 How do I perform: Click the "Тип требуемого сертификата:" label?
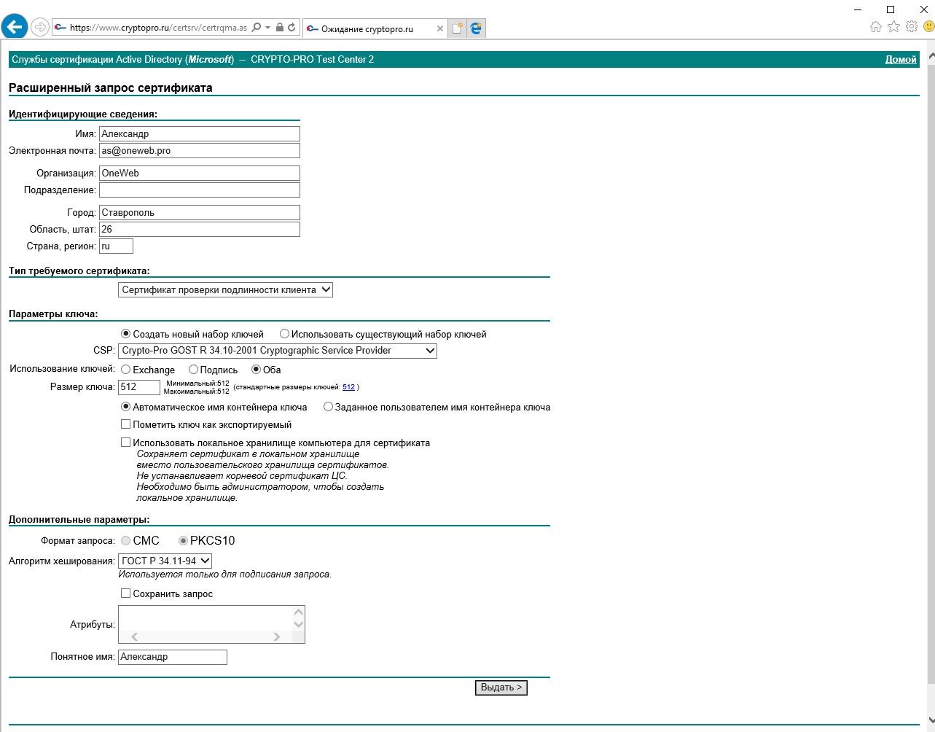coord(79,271)
